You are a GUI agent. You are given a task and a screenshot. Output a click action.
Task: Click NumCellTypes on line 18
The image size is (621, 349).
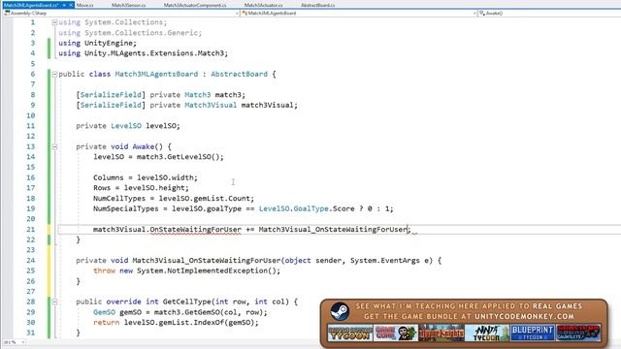119,198
